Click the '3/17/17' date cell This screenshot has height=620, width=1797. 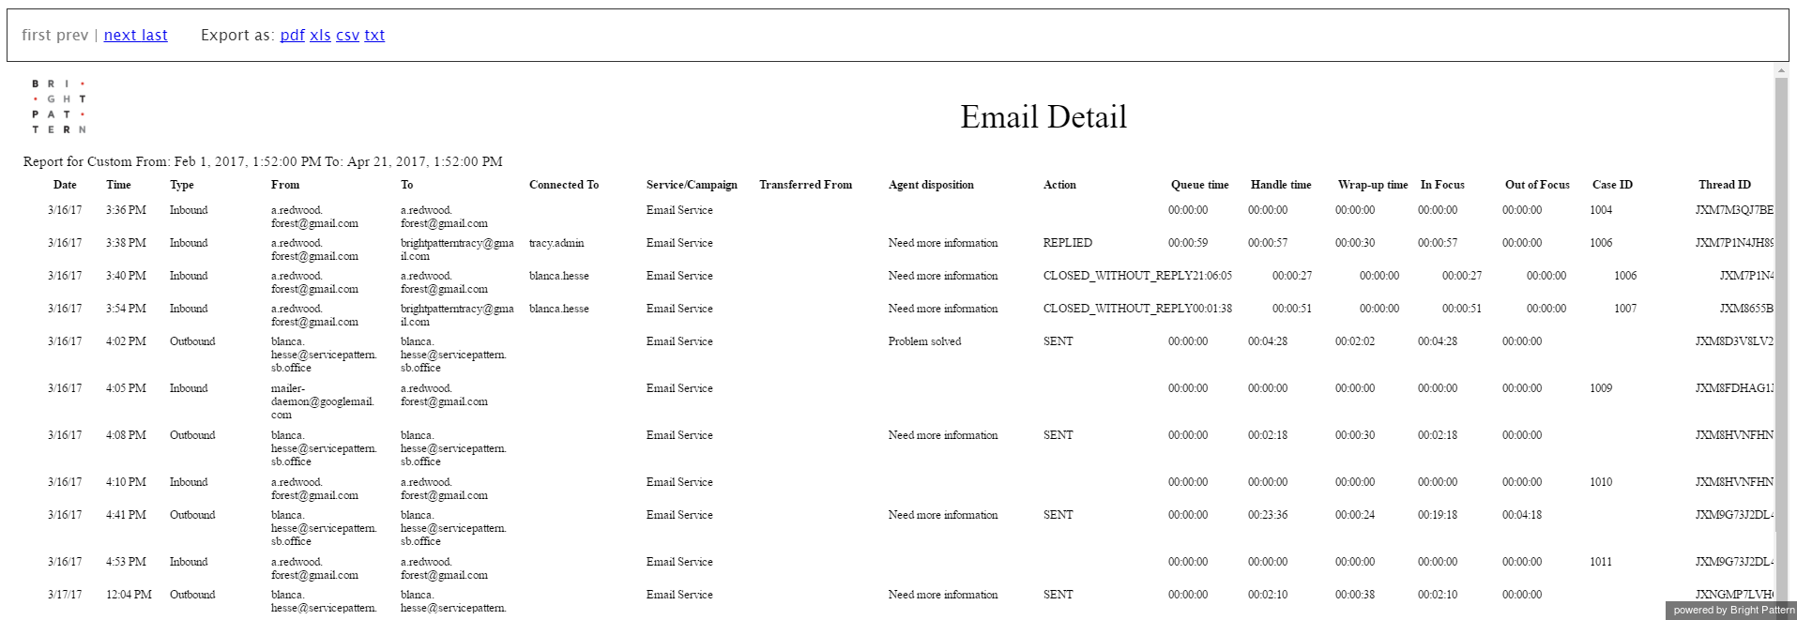pos(65,595)
